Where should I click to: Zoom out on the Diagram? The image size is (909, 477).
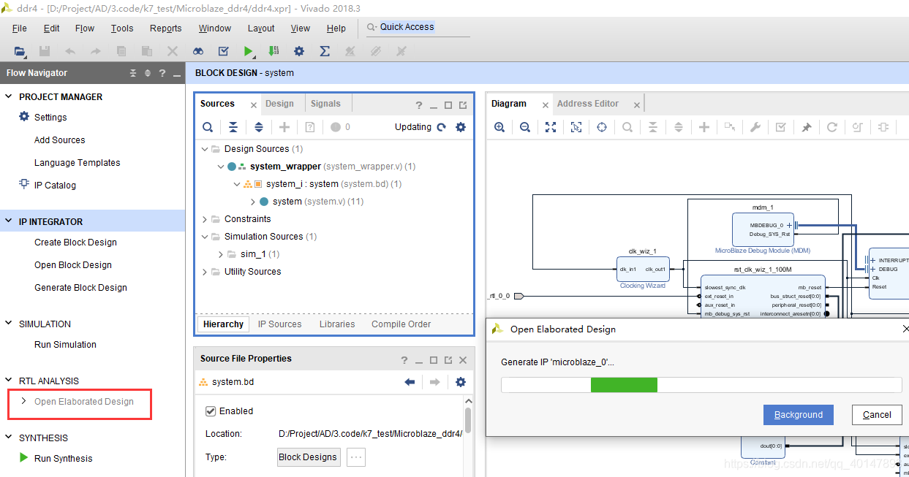(525, 127)
